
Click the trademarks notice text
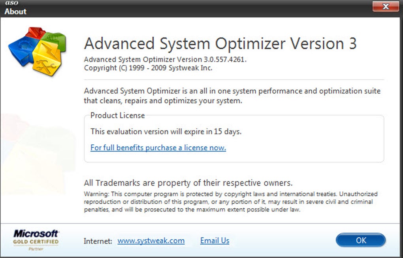tap(188, 183)
